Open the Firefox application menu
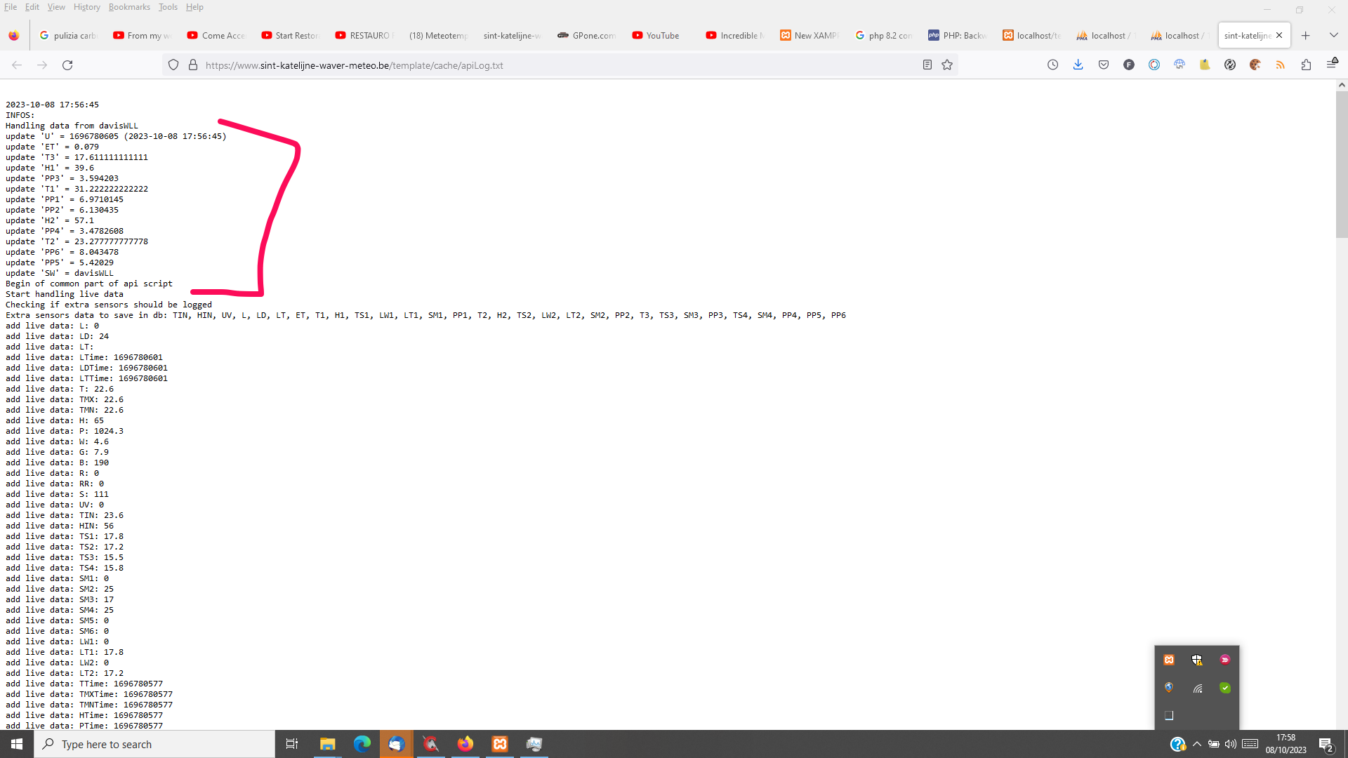1348x758 pixels. click(x=1332, y=64)
